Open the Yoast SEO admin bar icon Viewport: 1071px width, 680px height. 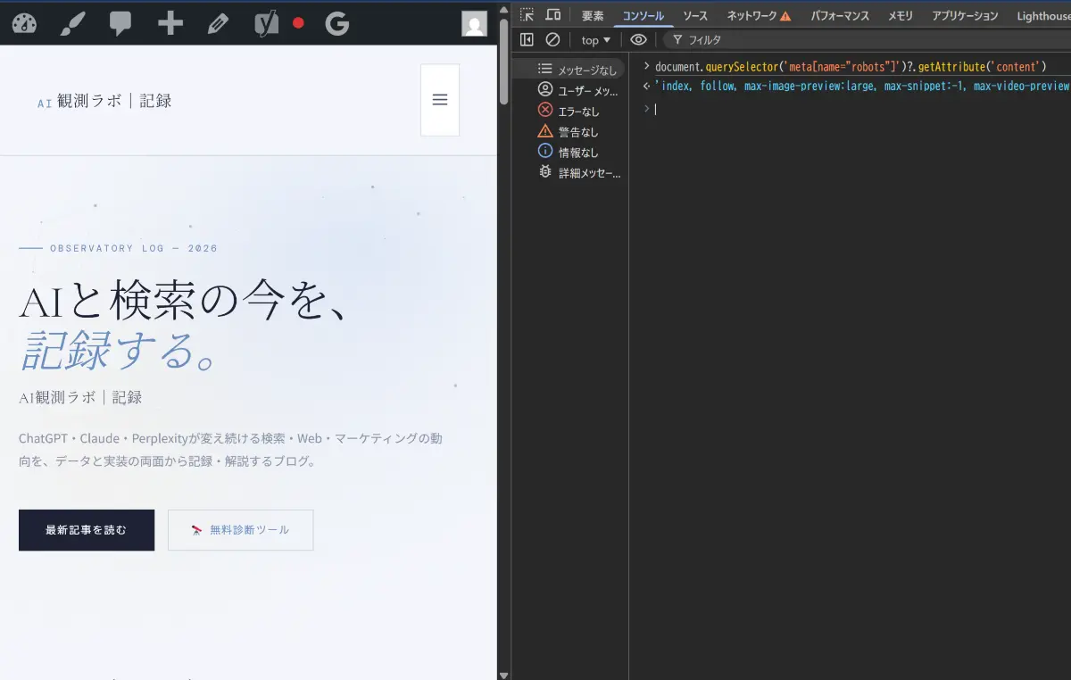pyautogui.click(x=265, y=23)
